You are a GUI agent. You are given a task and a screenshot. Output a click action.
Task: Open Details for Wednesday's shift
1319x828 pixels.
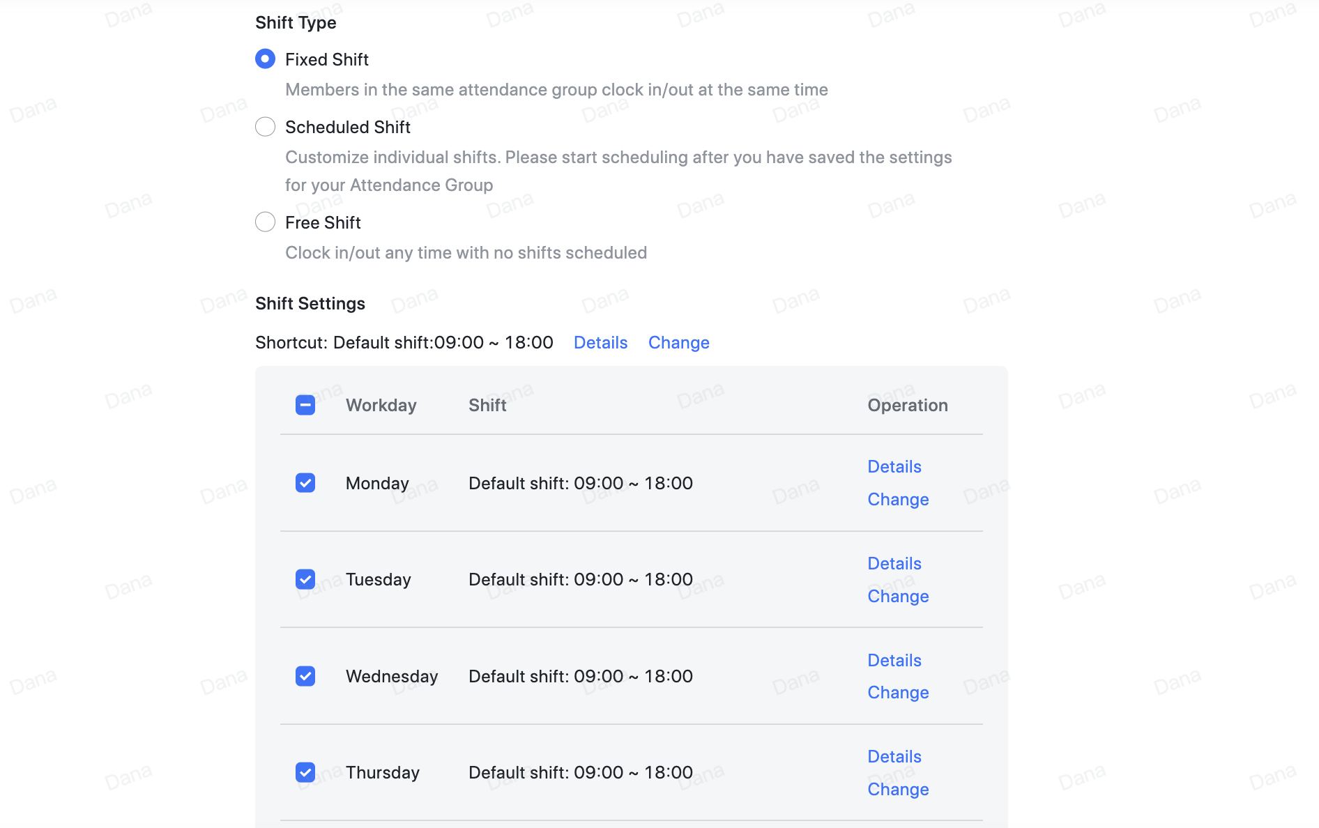(x=894, y=660)
